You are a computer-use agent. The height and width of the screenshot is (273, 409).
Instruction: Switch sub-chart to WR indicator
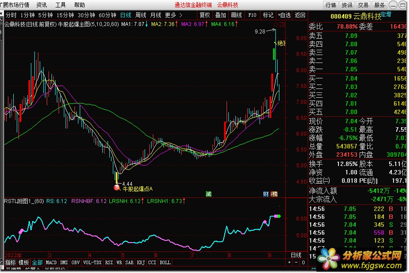click(119, 262)
